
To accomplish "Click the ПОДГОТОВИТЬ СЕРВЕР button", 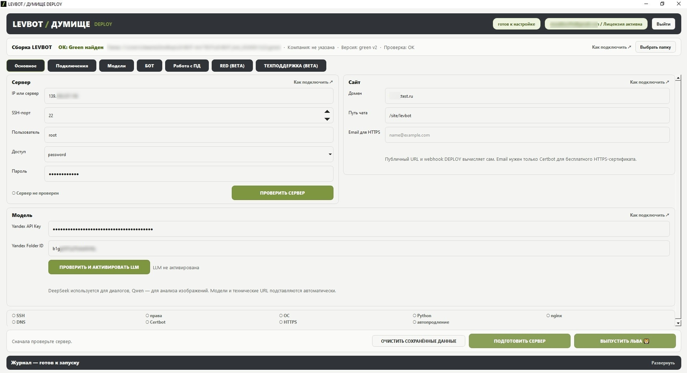I will pyautogui.click(x=519, y=341).
